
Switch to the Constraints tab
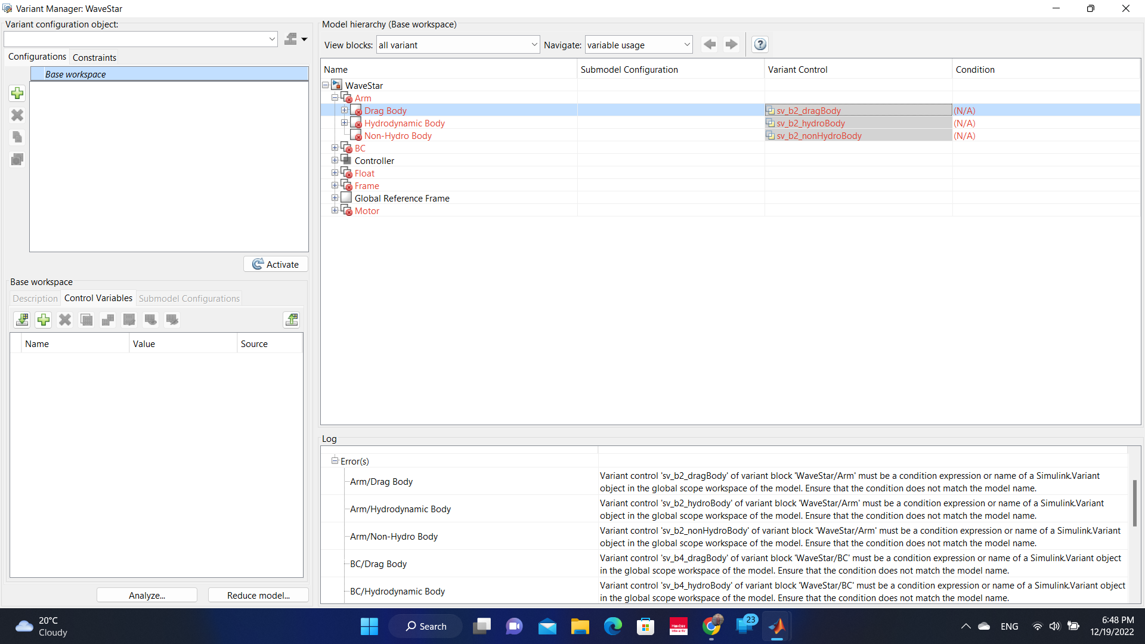click(x=94, y=57)
